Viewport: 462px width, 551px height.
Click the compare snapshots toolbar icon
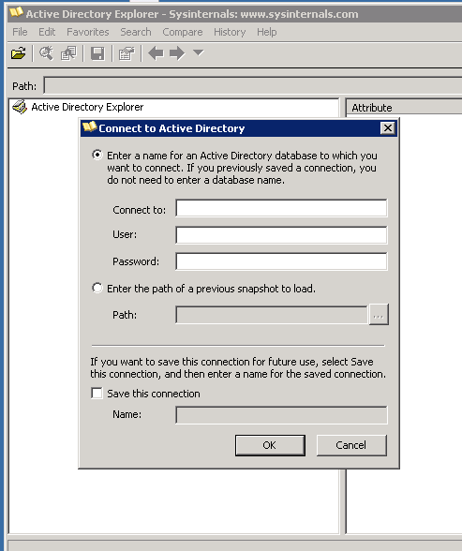click(68, 53)
